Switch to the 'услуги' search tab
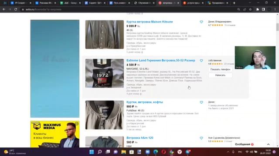Screen dimensions: 279x156 194,3
